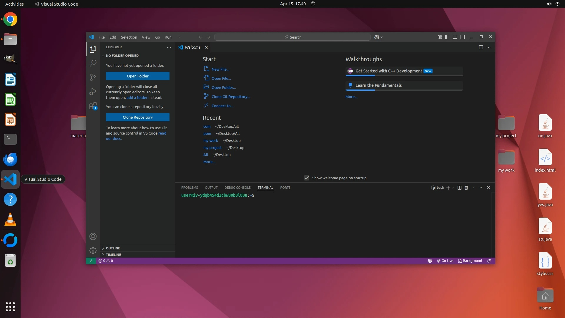This screenshot has width=565, height=318.
Task: Open the Extensions view icon
Action: (x=93, y=106)
